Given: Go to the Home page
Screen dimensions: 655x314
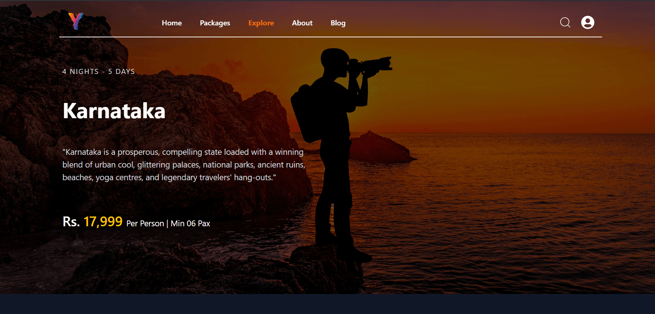Looking at the screenshot, I should tap(172, 23).
